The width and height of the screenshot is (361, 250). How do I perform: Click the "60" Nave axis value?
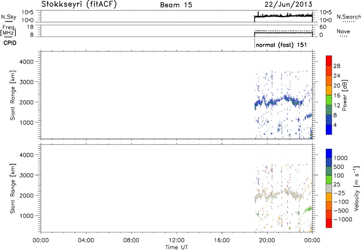point(323,27)
